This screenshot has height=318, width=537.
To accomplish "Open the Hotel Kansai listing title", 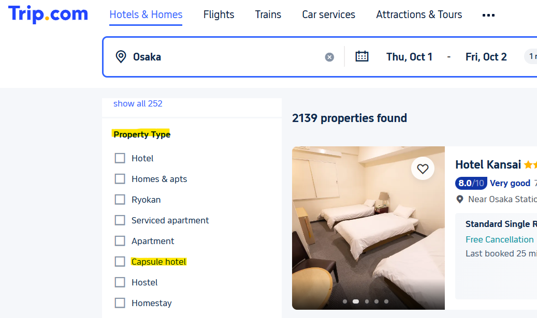I will click(x=488, y=164).
